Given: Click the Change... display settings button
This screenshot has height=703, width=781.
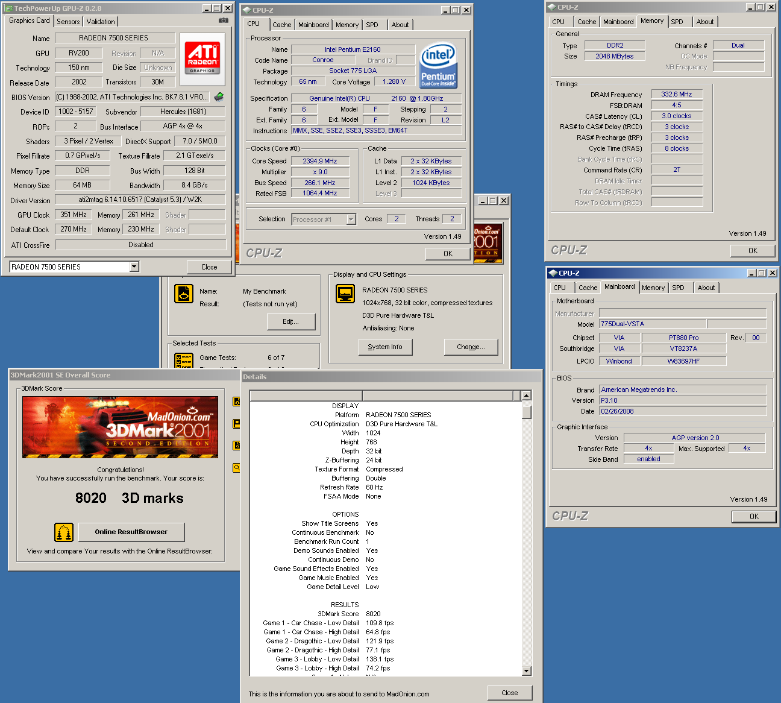Looking at the screenshot, I should tap(471, 347).
